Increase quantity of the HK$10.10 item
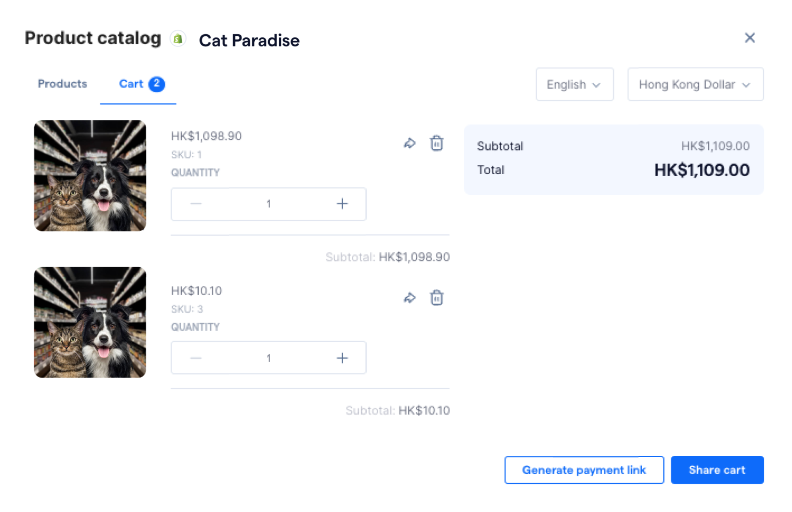792x512 pixels. click(x=342, y=358)
